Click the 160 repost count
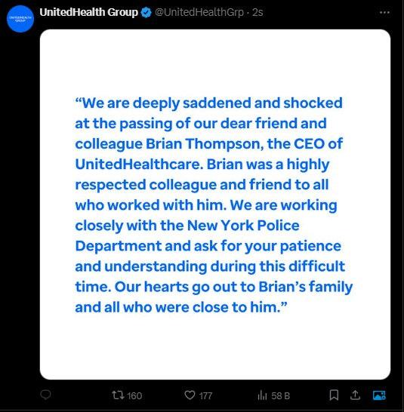404x412 pixels. click(134, 395)
